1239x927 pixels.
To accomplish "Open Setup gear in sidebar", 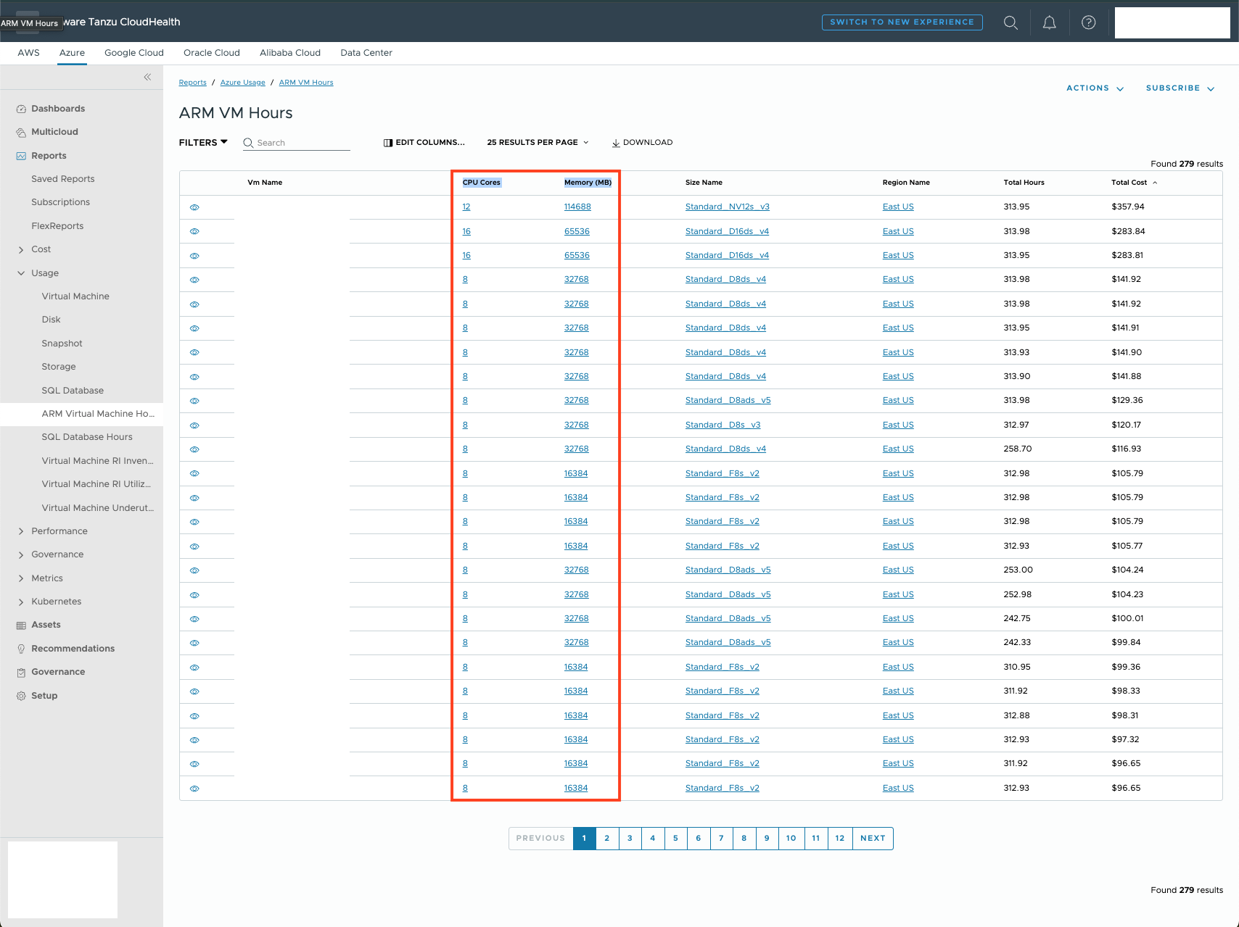I will [21, 696].
